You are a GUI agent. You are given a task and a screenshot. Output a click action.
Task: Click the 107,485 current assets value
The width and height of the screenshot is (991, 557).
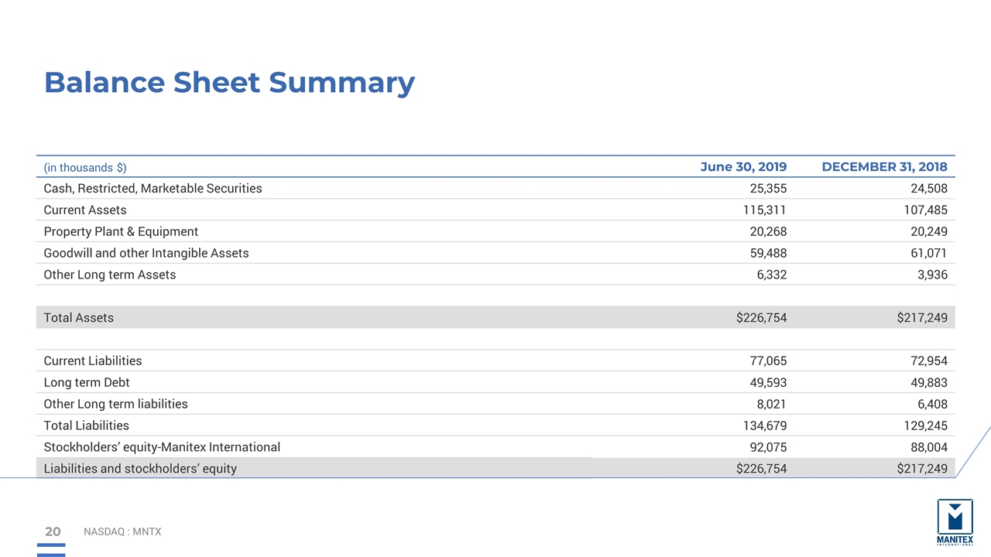[925, 210]
